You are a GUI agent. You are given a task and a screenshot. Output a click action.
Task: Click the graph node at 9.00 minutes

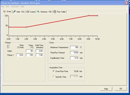[x=89, y=16]
